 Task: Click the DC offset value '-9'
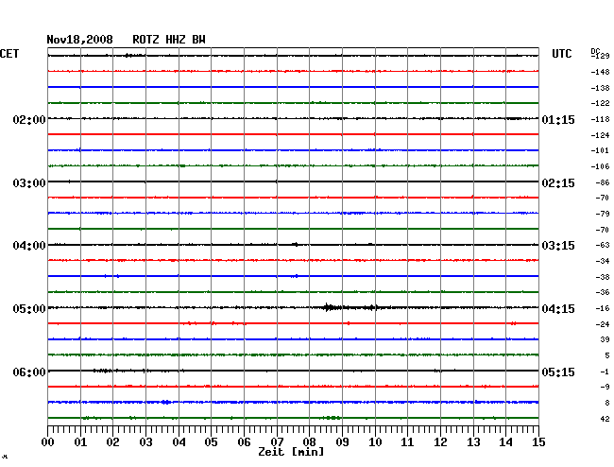(605, 387)
